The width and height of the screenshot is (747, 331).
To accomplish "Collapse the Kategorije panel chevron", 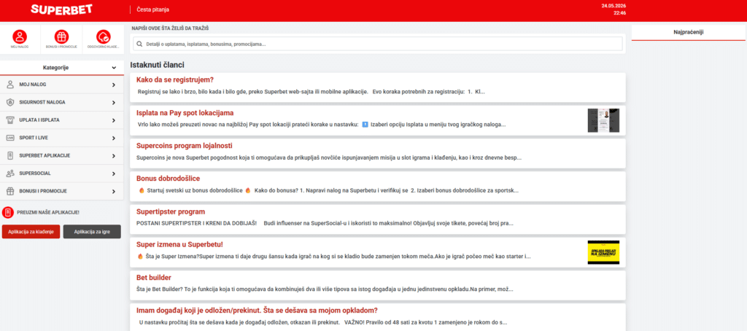I will [x=114, y=68].
